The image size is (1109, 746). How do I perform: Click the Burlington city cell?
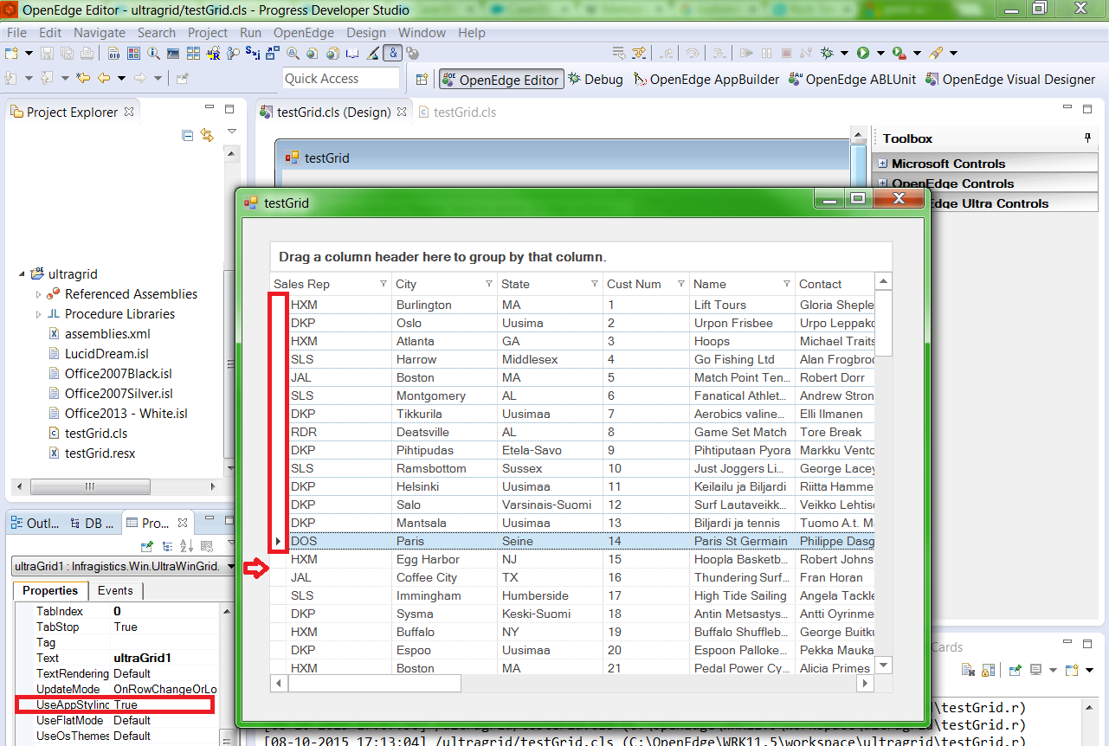click(445, 305)
